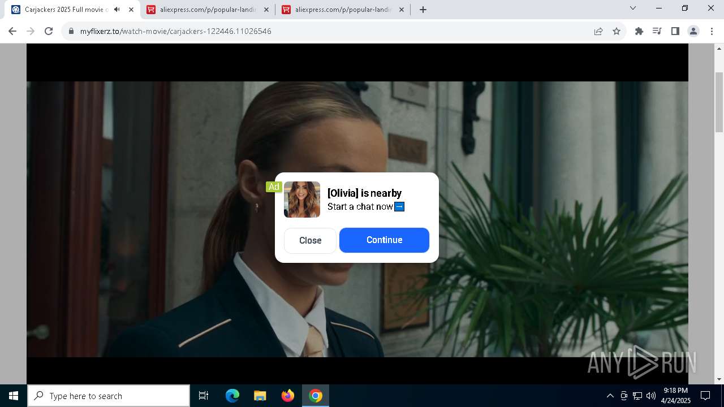The image size is (724, 407).
Task: Click the "Start a chat now" text
Action: (x=360, y=207)
